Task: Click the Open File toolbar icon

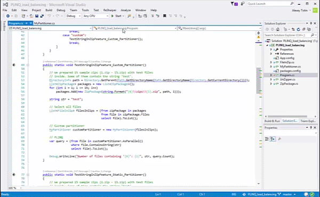Action: [31, 16]
